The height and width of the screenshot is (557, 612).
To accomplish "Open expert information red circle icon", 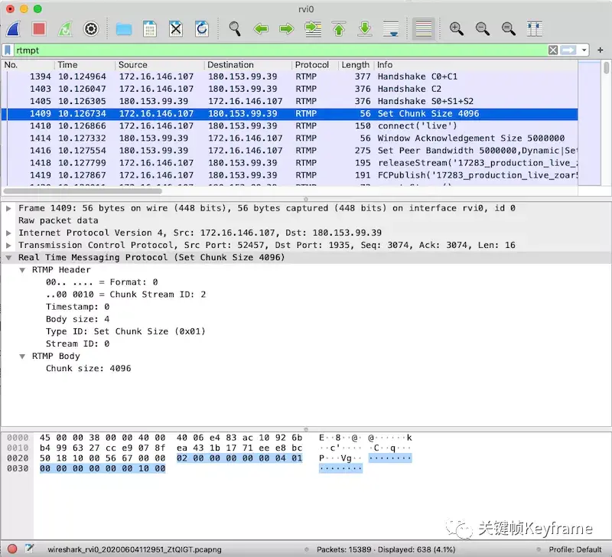I will click(x=12, y=549).
